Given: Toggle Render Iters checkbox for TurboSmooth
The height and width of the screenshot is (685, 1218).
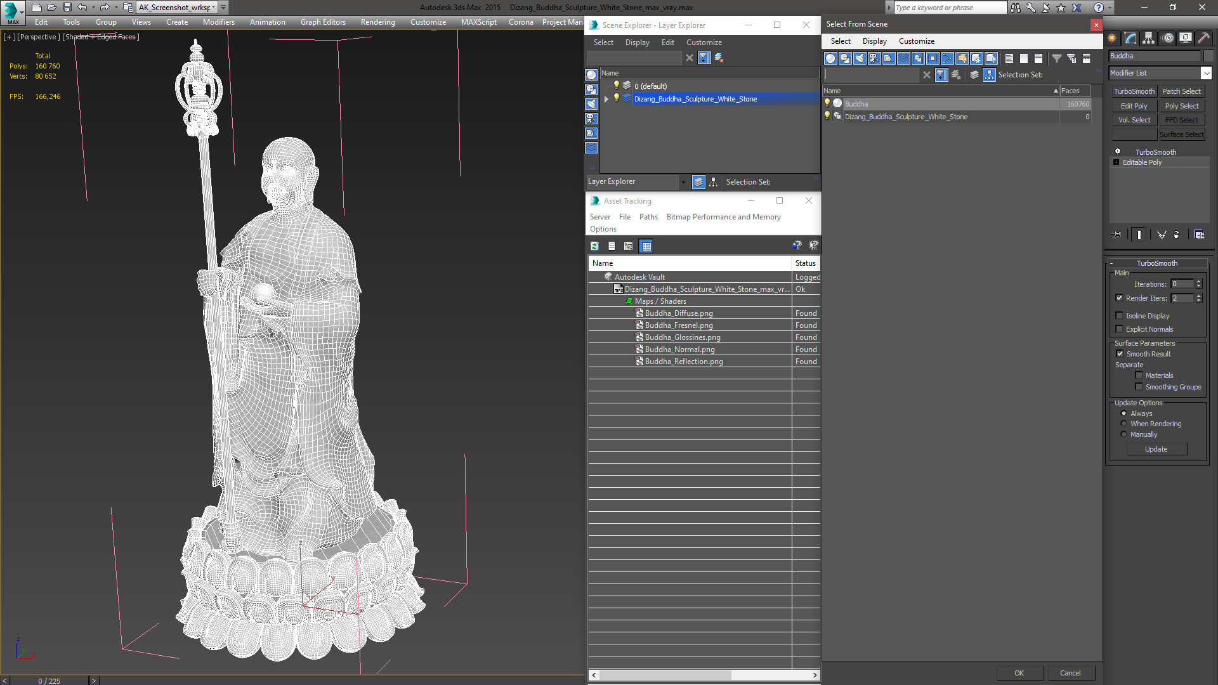Looking at the screenshot, I should (1119, 297).
